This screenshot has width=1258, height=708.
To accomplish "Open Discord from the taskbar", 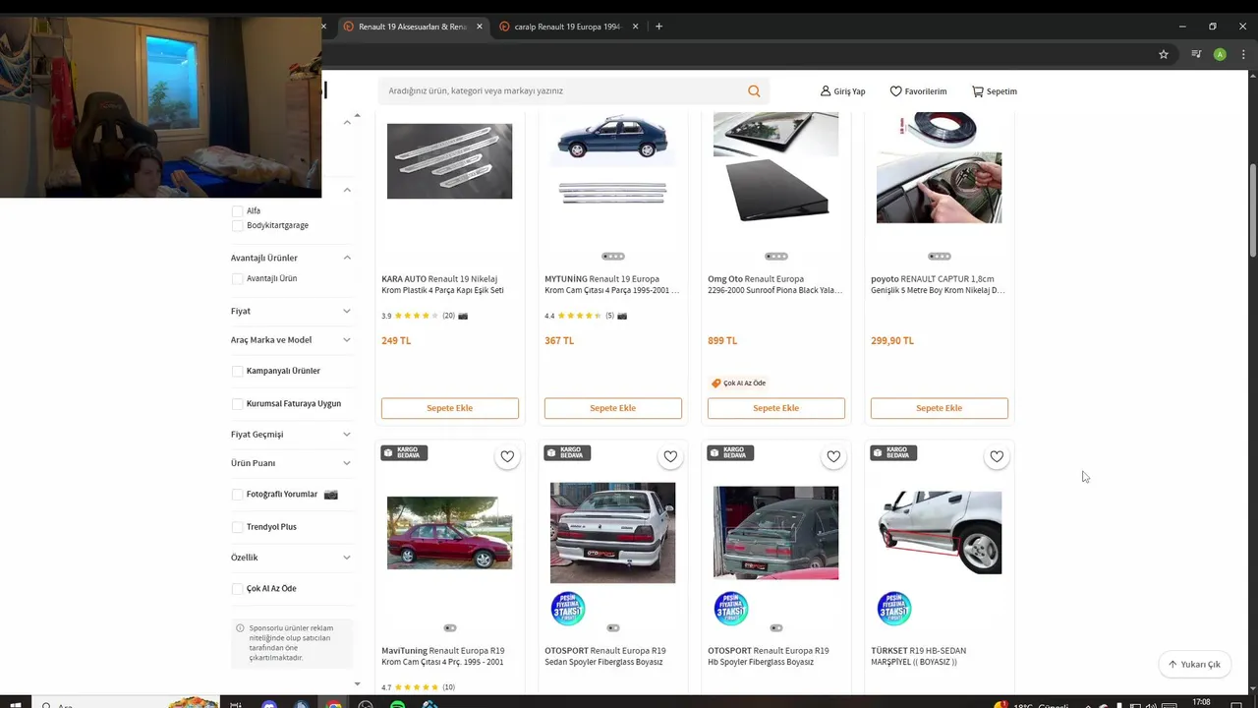I will (x=269, y=704).
